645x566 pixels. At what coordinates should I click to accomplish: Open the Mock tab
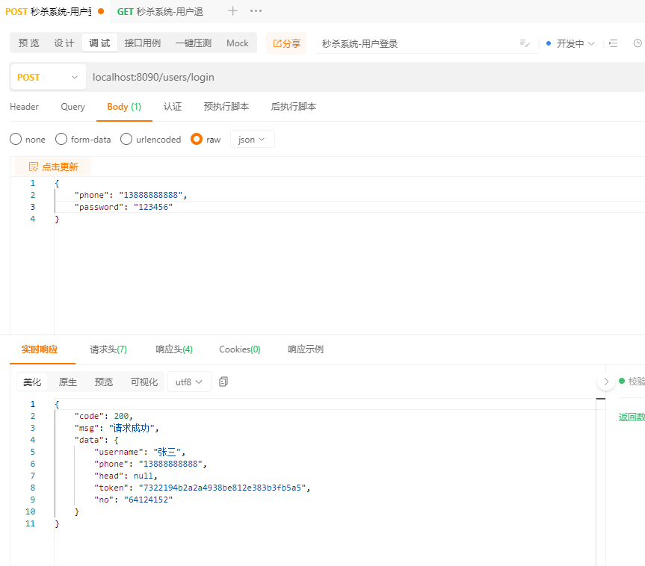238,43
